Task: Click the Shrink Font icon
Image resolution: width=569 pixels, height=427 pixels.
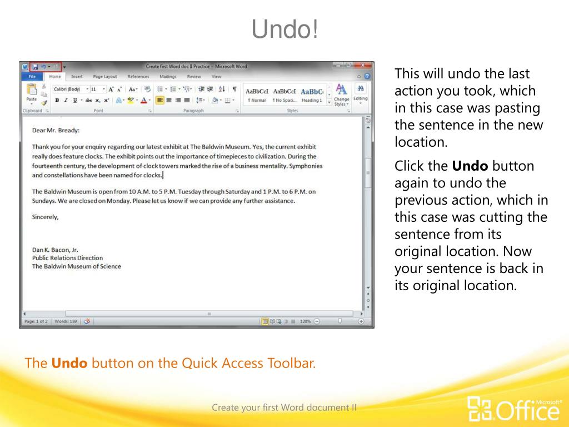Action: tap(119, 90)
